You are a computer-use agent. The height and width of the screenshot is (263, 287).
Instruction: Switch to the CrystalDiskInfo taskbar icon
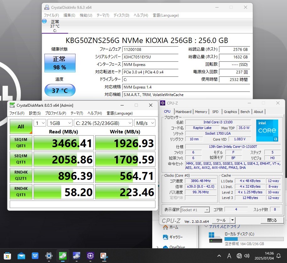tap(77, 256)
